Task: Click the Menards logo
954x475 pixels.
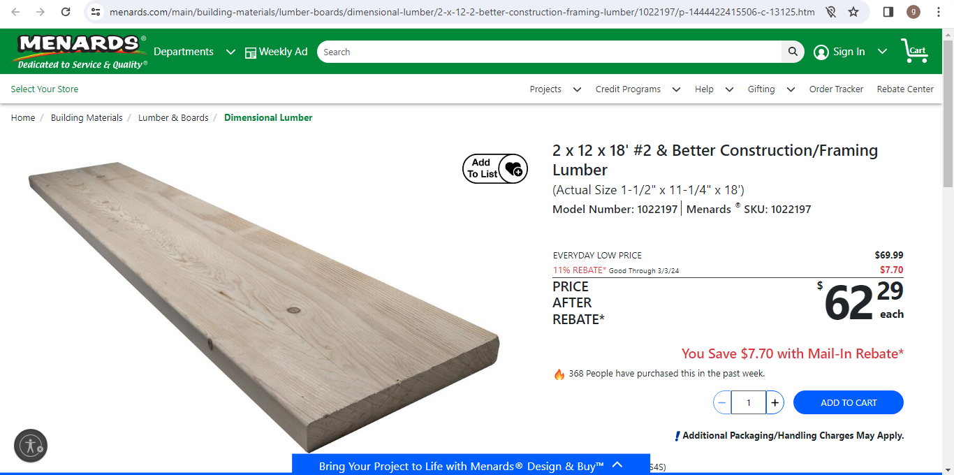Action: point(79,52)
